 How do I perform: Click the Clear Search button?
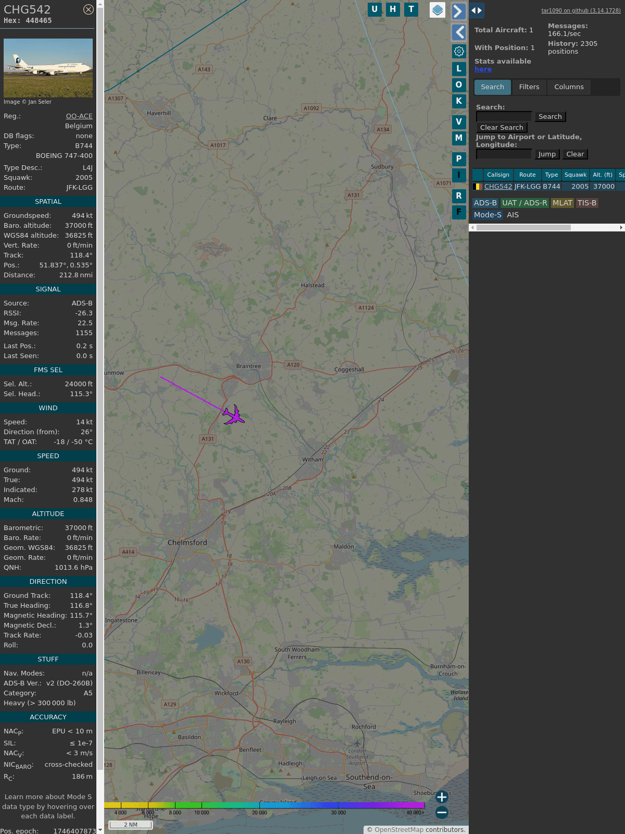pyautogui.click(x=502, y=128)
